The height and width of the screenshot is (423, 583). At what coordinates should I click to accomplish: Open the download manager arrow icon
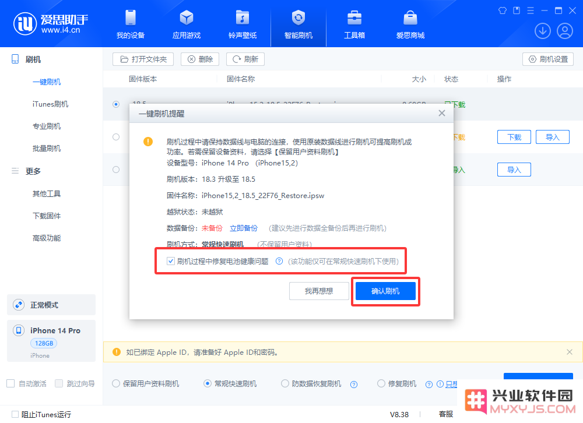click(542, 31)
